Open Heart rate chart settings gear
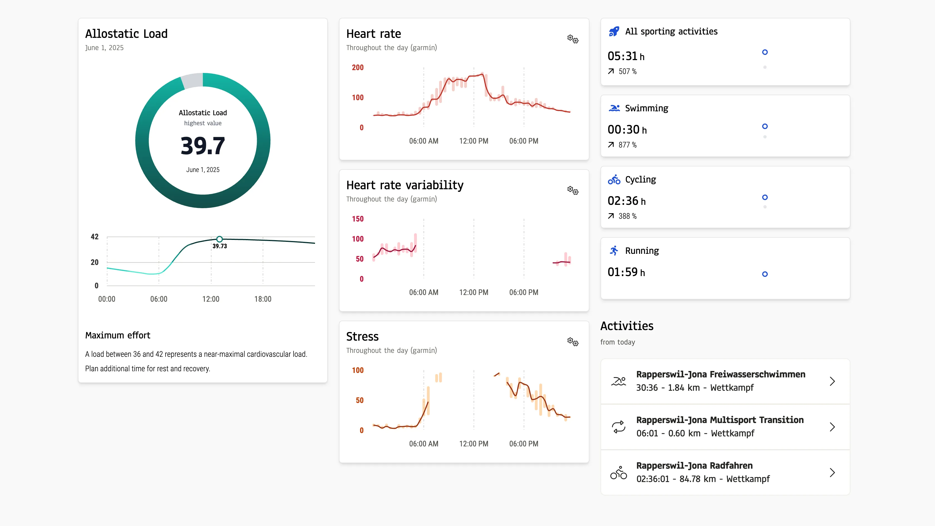 coord(573,39)
